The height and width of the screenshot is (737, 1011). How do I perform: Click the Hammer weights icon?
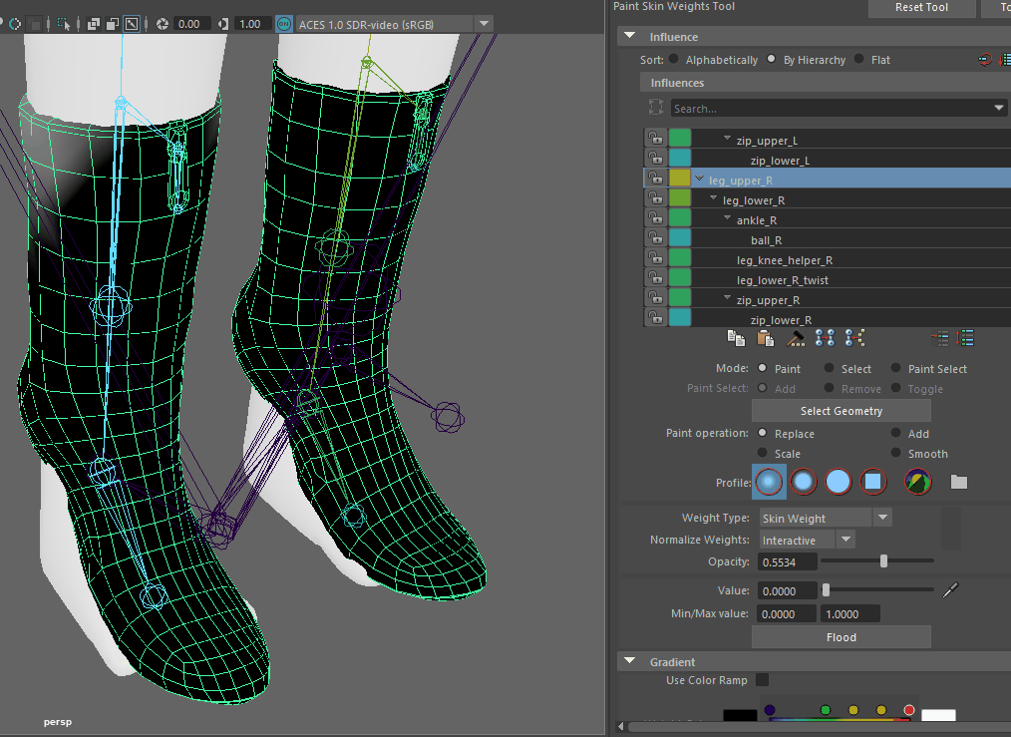click(x=795, y=338)
